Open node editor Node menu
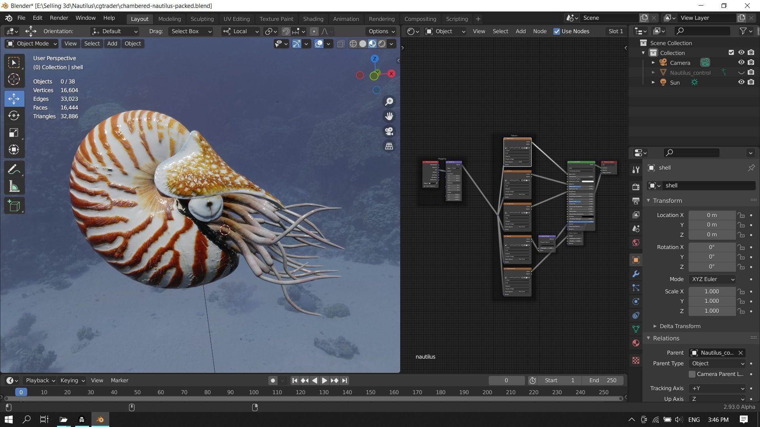Image resolution: width=760 pixels, height=427 pixels. click(540, 31)
